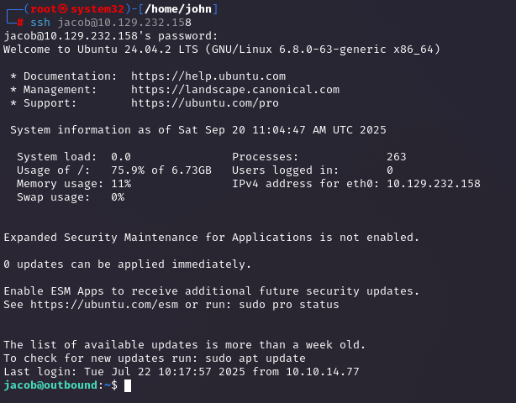Click the Kali symbol in the root prompt
This screenshot has width=516, height=403.
click(x=64, y=9)
